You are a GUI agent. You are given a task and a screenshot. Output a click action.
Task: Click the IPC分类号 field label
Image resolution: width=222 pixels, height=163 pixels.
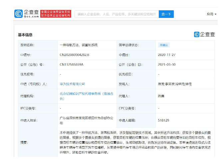(28, 108)
